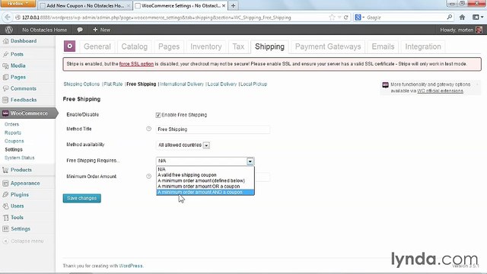Open Dashboard in sidebar

pos(24,41)
